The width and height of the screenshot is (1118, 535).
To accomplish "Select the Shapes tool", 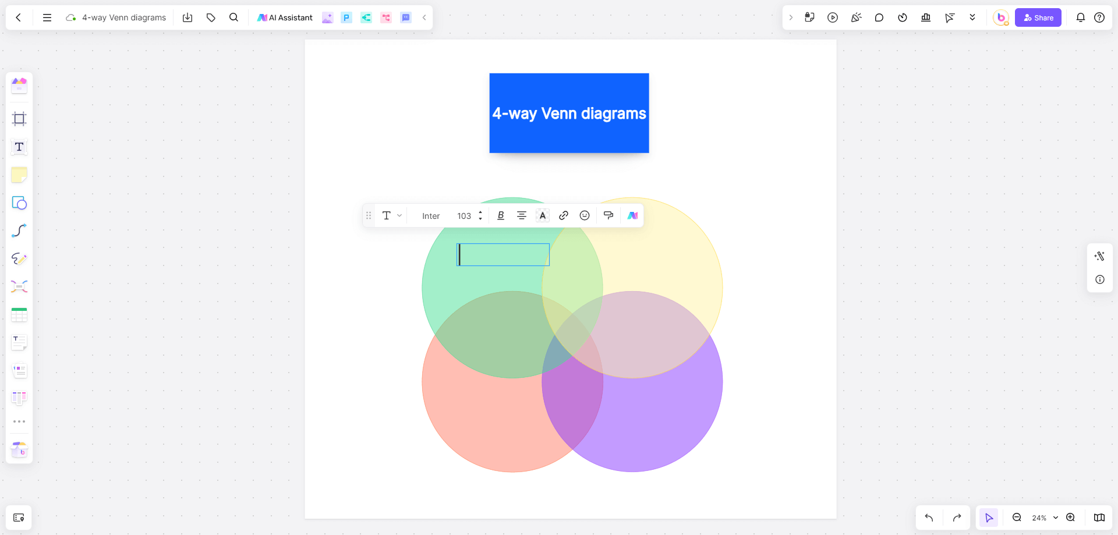I will [19, 203].
